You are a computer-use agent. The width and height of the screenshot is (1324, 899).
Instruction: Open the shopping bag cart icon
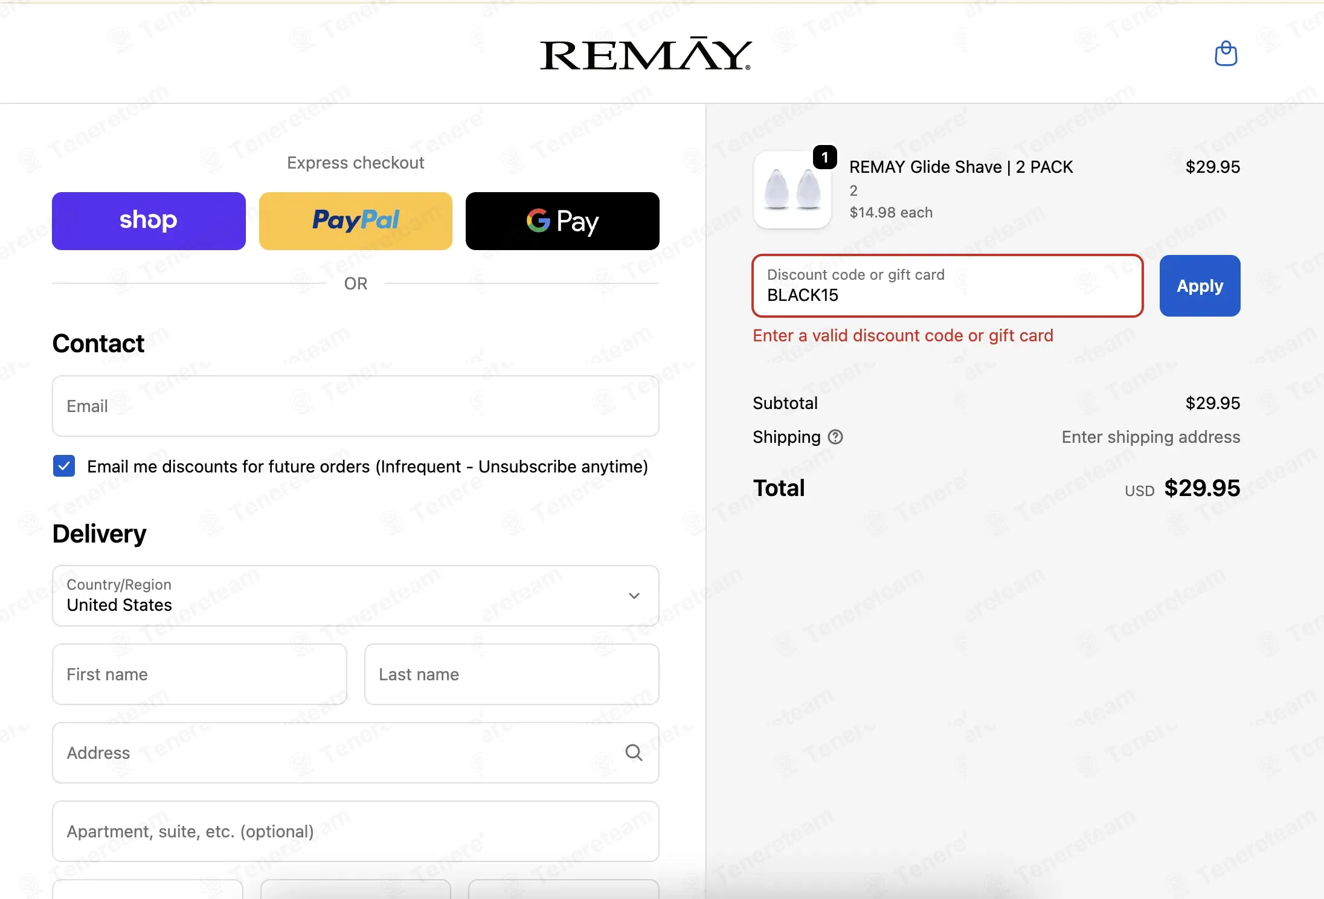coord(1226,54)
